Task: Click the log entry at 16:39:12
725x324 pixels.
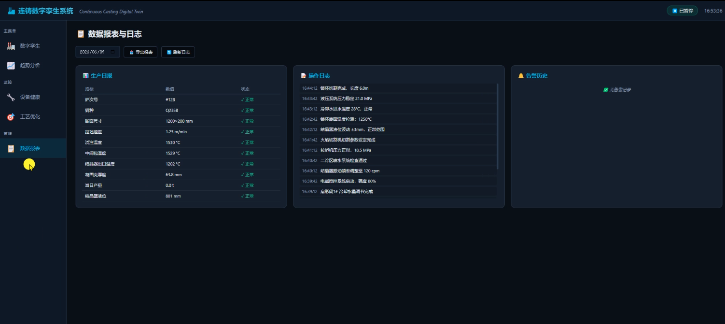Action: click(398, 192)
